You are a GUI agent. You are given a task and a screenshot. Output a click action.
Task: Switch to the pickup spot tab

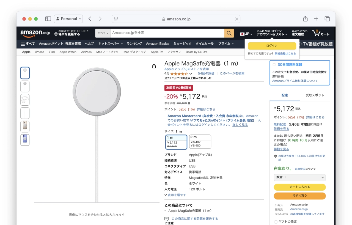point(315,95)
